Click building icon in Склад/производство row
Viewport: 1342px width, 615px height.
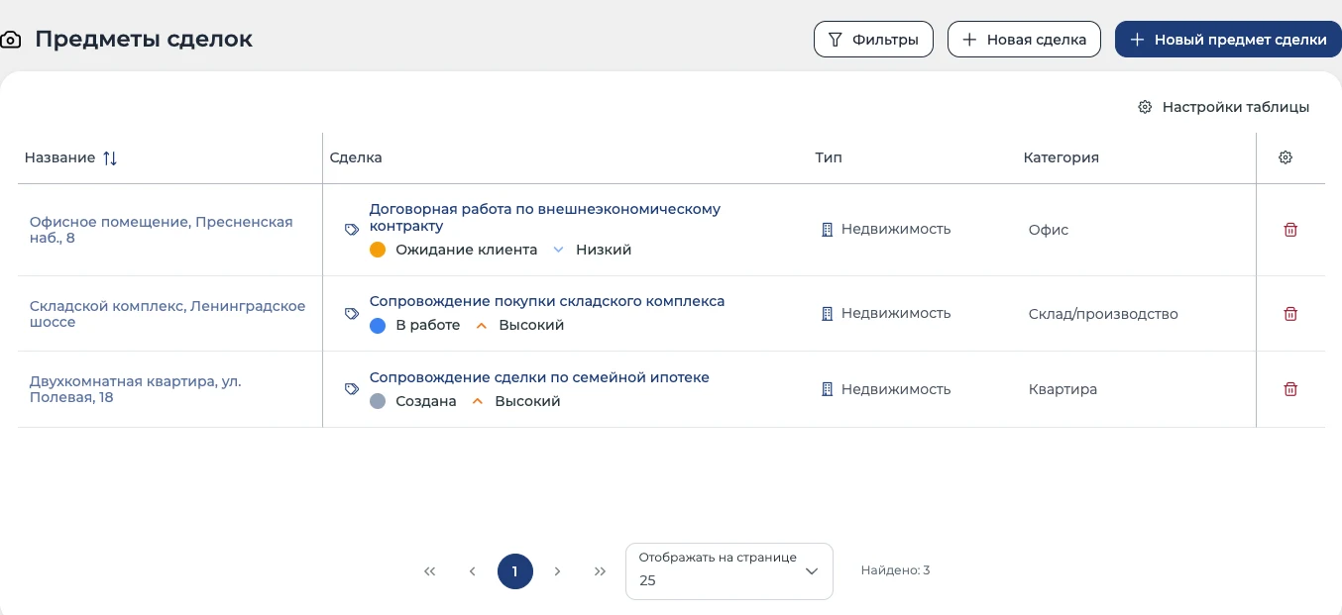828,314
